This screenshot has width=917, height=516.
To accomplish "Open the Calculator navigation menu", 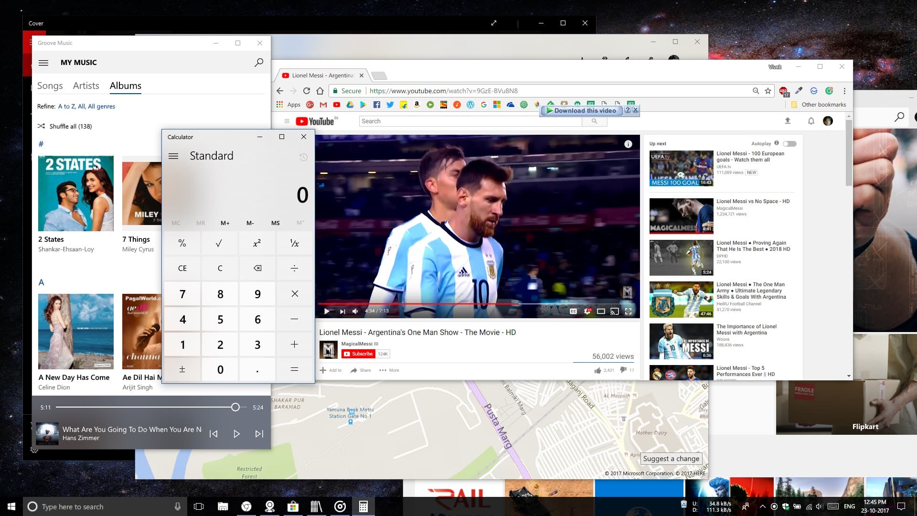I will 173,156.
